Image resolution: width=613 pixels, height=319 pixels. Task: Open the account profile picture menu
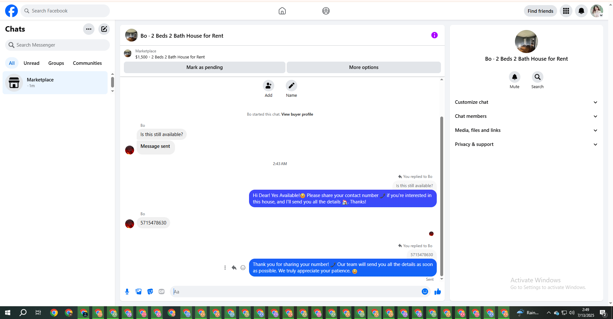click(x=596, y=11)
